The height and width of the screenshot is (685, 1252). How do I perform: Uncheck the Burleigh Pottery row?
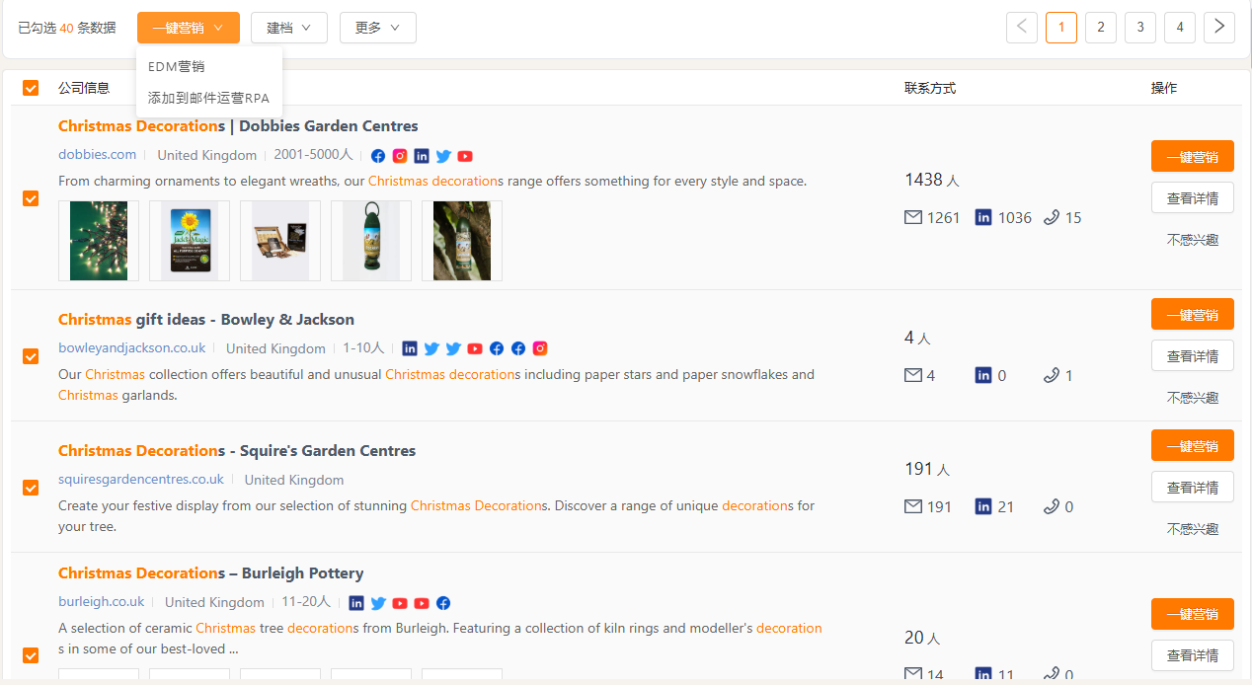click(31, 655)
